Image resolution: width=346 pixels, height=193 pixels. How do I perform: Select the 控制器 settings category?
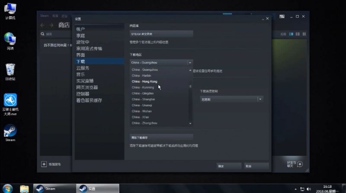tap(99, 94)
